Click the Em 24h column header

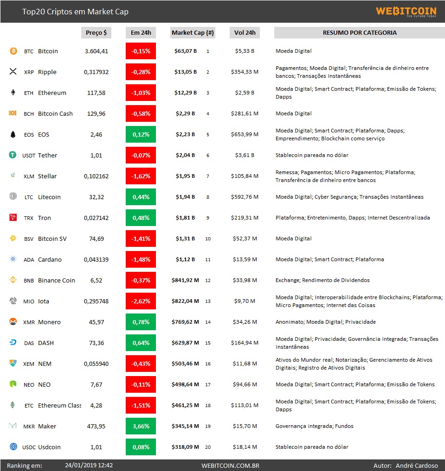tap(141, 32)
